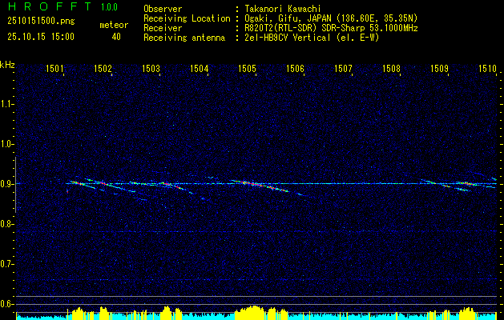Click the 1508 time axis marker

coord(392,68)
